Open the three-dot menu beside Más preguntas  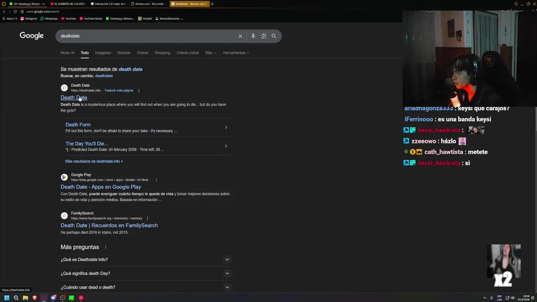click(105, 247)
